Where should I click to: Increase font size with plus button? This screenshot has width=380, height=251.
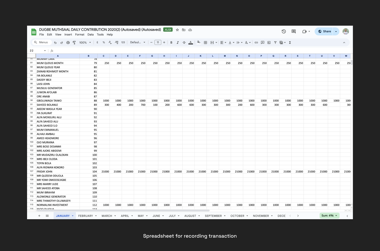coord(164,42)
